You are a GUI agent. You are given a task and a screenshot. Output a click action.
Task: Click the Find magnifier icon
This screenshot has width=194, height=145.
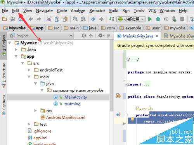click(75, 19)
